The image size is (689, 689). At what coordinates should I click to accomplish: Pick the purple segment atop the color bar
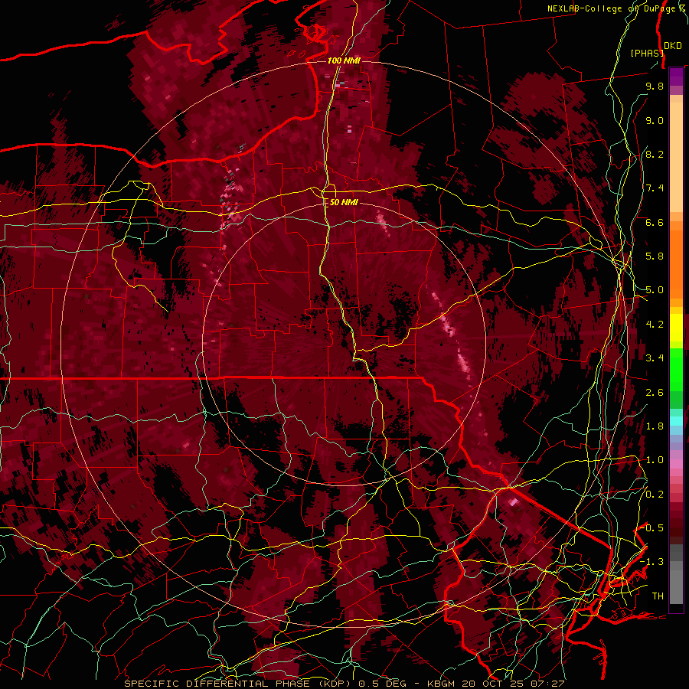pyautogui.click(x=676, y=77)
